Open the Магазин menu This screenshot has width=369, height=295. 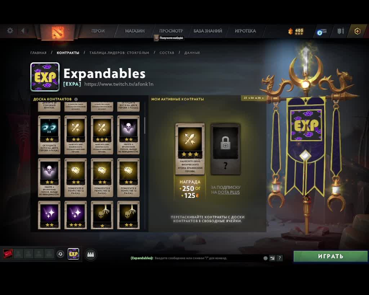pos(135,31)
